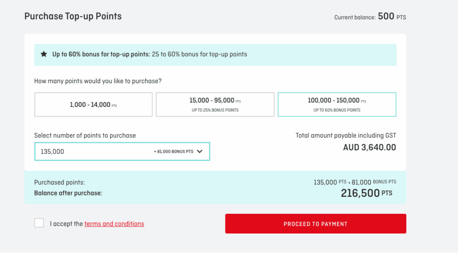458x254 pixels.
Task: Click the 'Balance after purchase' label
Action: (x=68, y=193)
